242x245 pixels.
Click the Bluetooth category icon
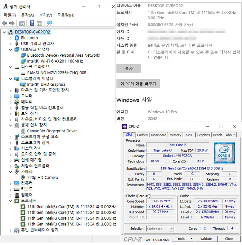[17, 38]
